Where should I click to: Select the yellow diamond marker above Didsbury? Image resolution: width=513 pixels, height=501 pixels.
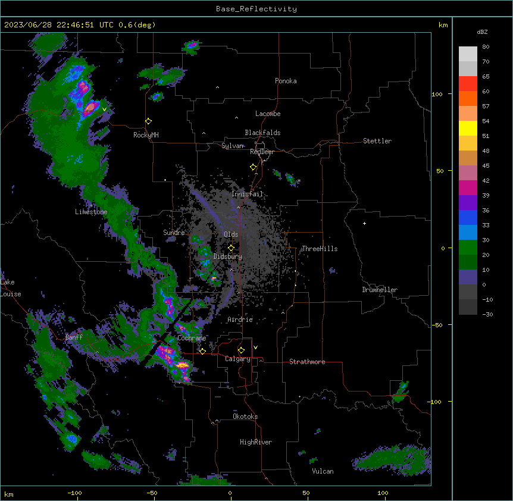point(231,248)
